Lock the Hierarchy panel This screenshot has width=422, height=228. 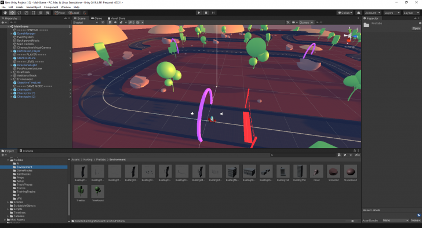click(x=65, y=19)
